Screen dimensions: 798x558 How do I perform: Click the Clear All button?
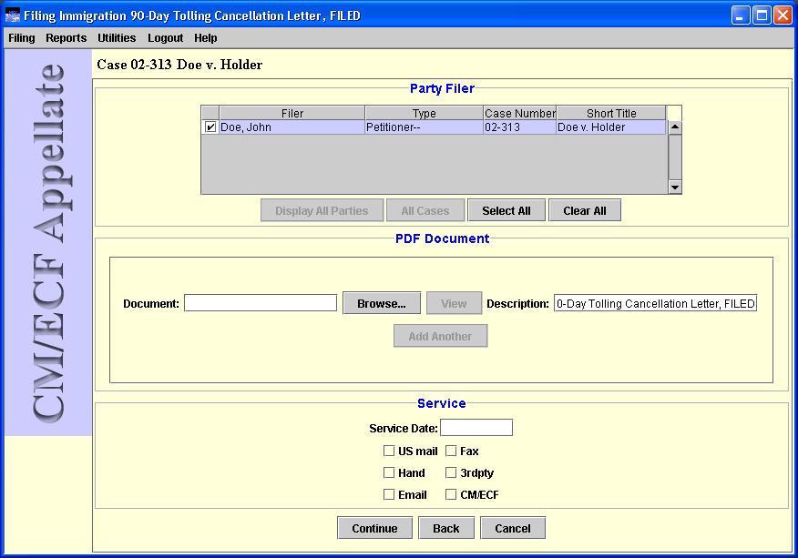point(585,210)
